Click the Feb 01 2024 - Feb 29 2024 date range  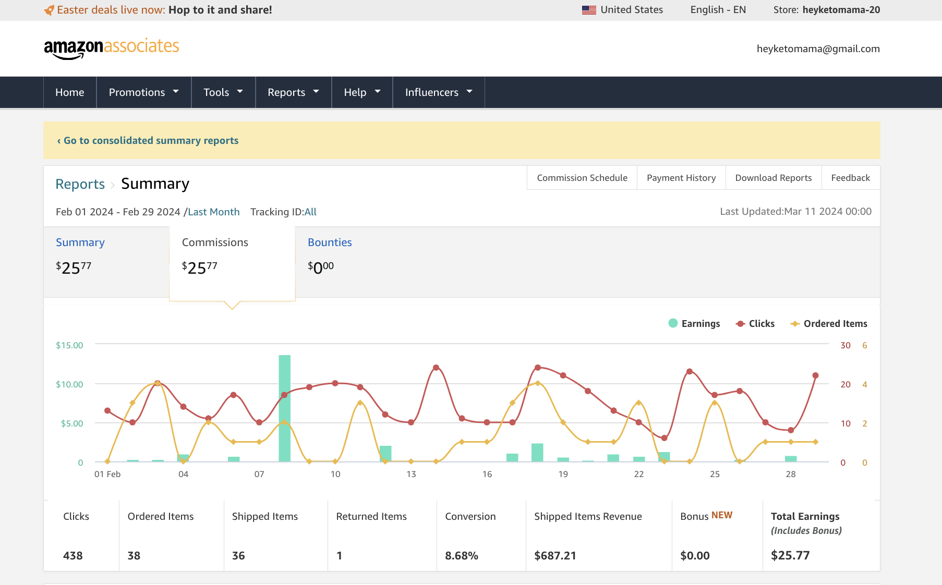tap(118, 212)
